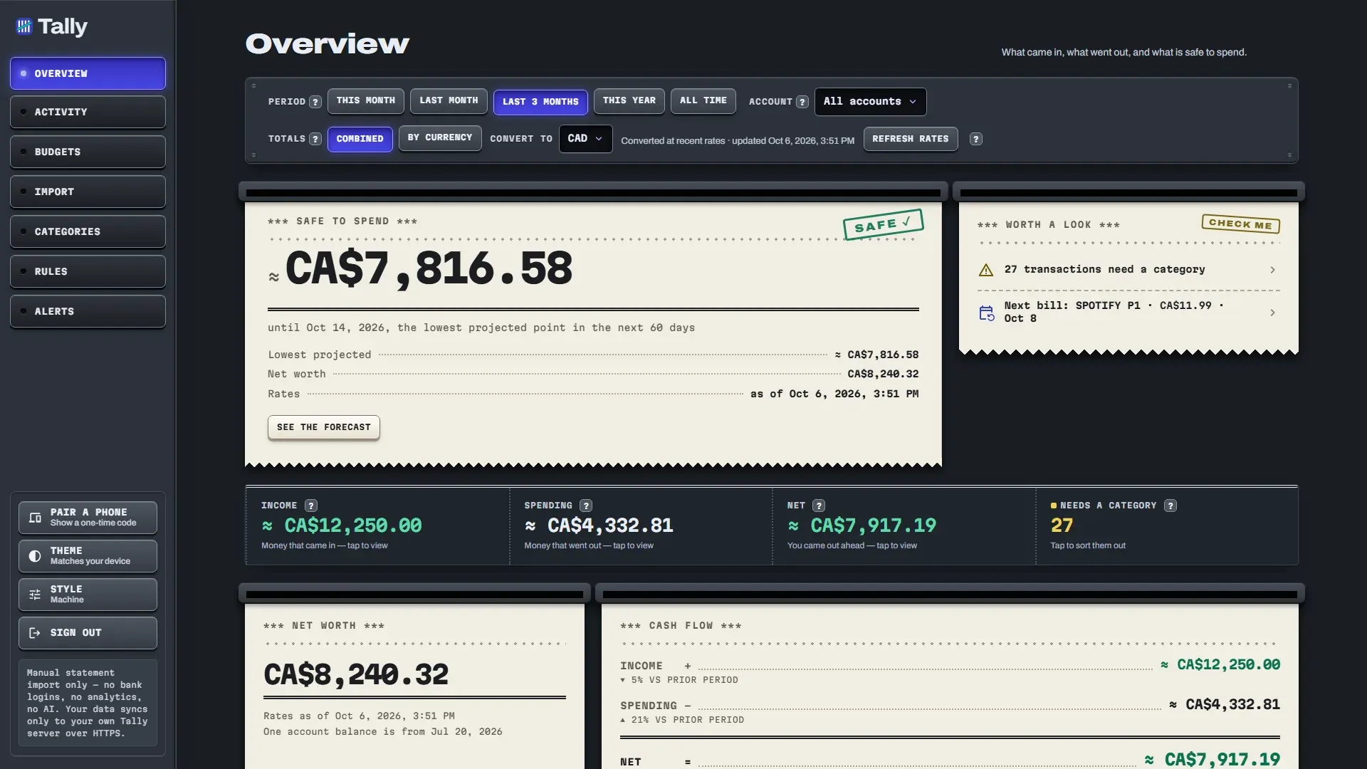This screenshot has width=1367, height=769.
Task: Open Rules in the sidebar
Action: [x=88, y=272]
